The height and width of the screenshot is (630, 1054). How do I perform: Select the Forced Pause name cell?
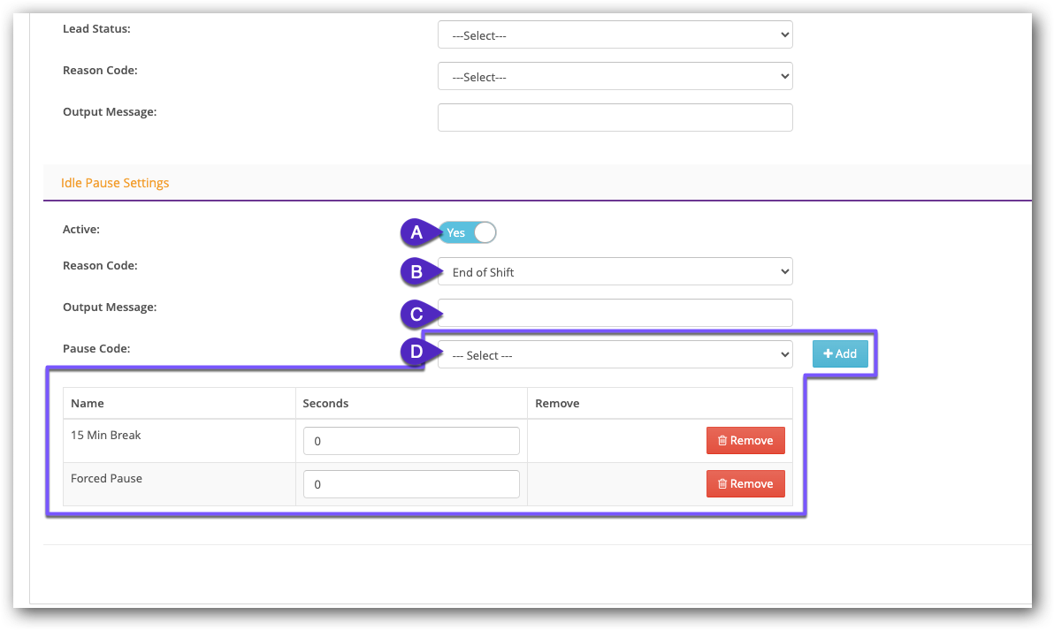coord(106,478)
